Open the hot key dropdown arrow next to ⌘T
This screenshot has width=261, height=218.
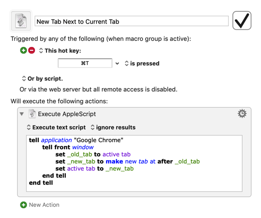pyautogui.click(x=117, y=64)
